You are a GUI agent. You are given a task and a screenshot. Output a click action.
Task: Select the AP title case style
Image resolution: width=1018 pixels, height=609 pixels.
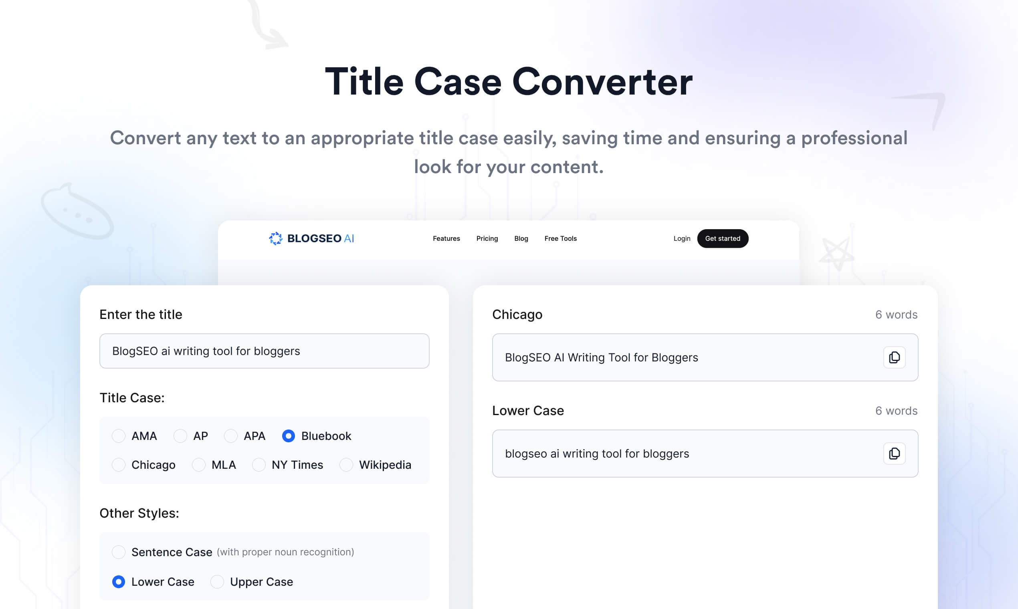click(180, 436)
